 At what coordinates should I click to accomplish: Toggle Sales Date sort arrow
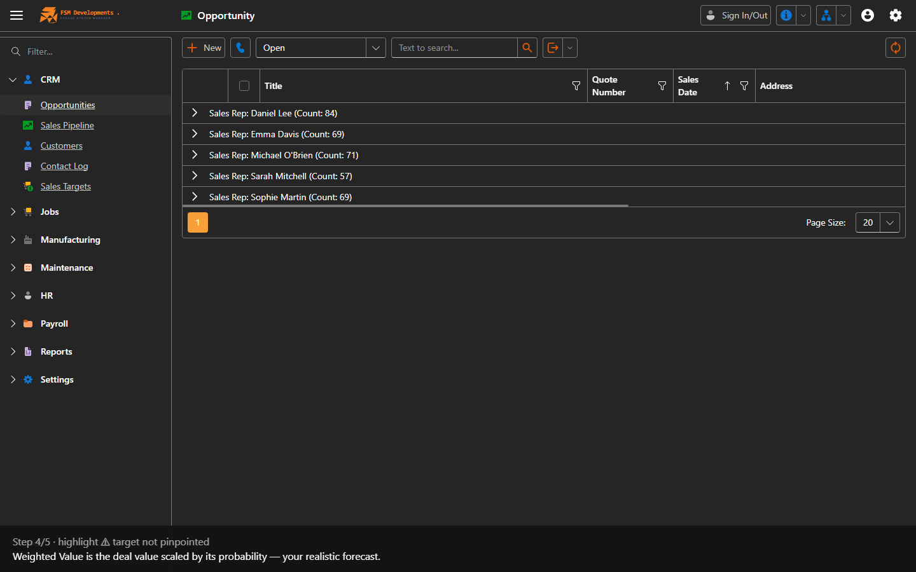727,86
